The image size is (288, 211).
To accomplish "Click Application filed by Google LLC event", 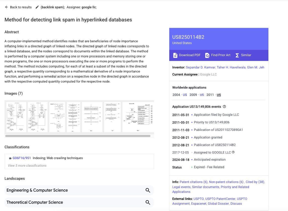I will [x=216, y=115].
